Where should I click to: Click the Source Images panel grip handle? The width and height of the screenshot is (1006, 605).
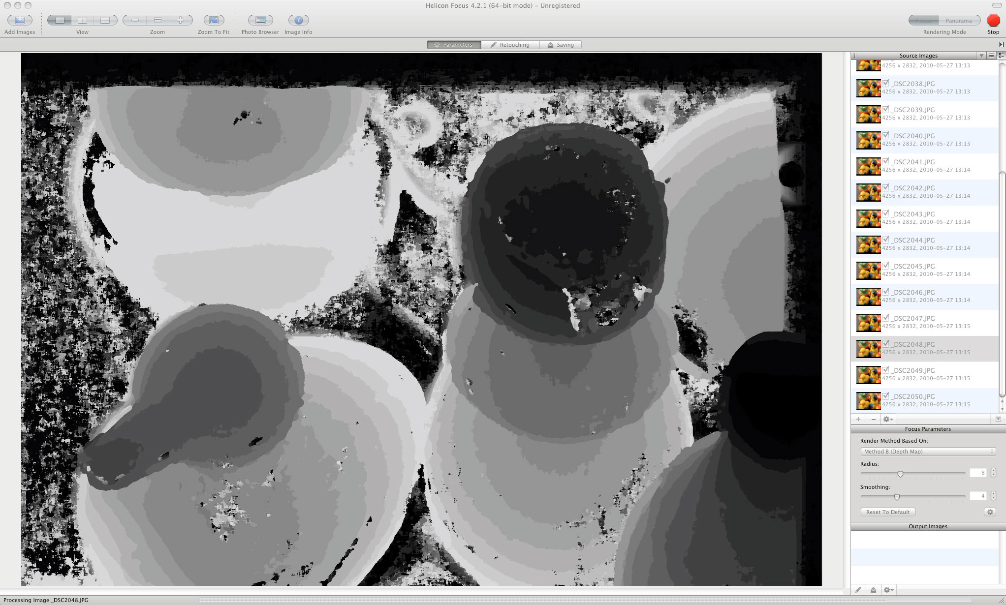point(854,56)
